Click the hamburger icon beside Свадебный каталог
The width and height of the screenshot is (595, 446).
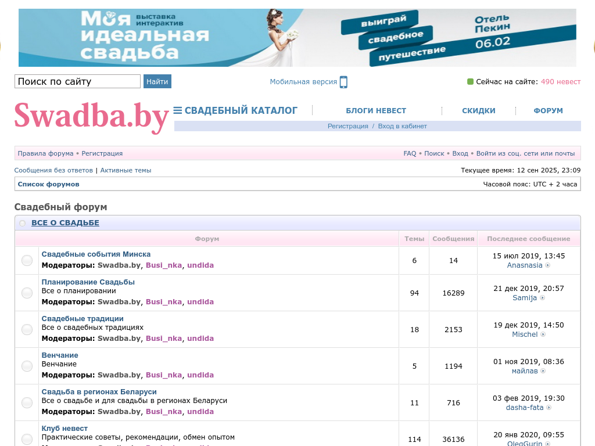(178, 110)
